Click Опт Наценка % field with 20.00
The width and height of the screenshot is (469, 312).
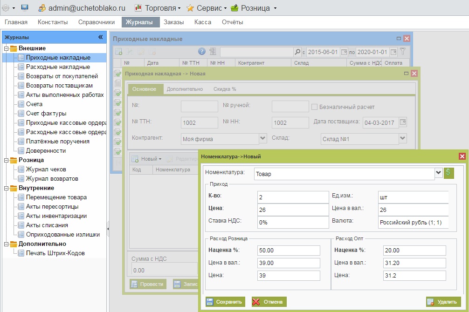[x=414, y=251]
